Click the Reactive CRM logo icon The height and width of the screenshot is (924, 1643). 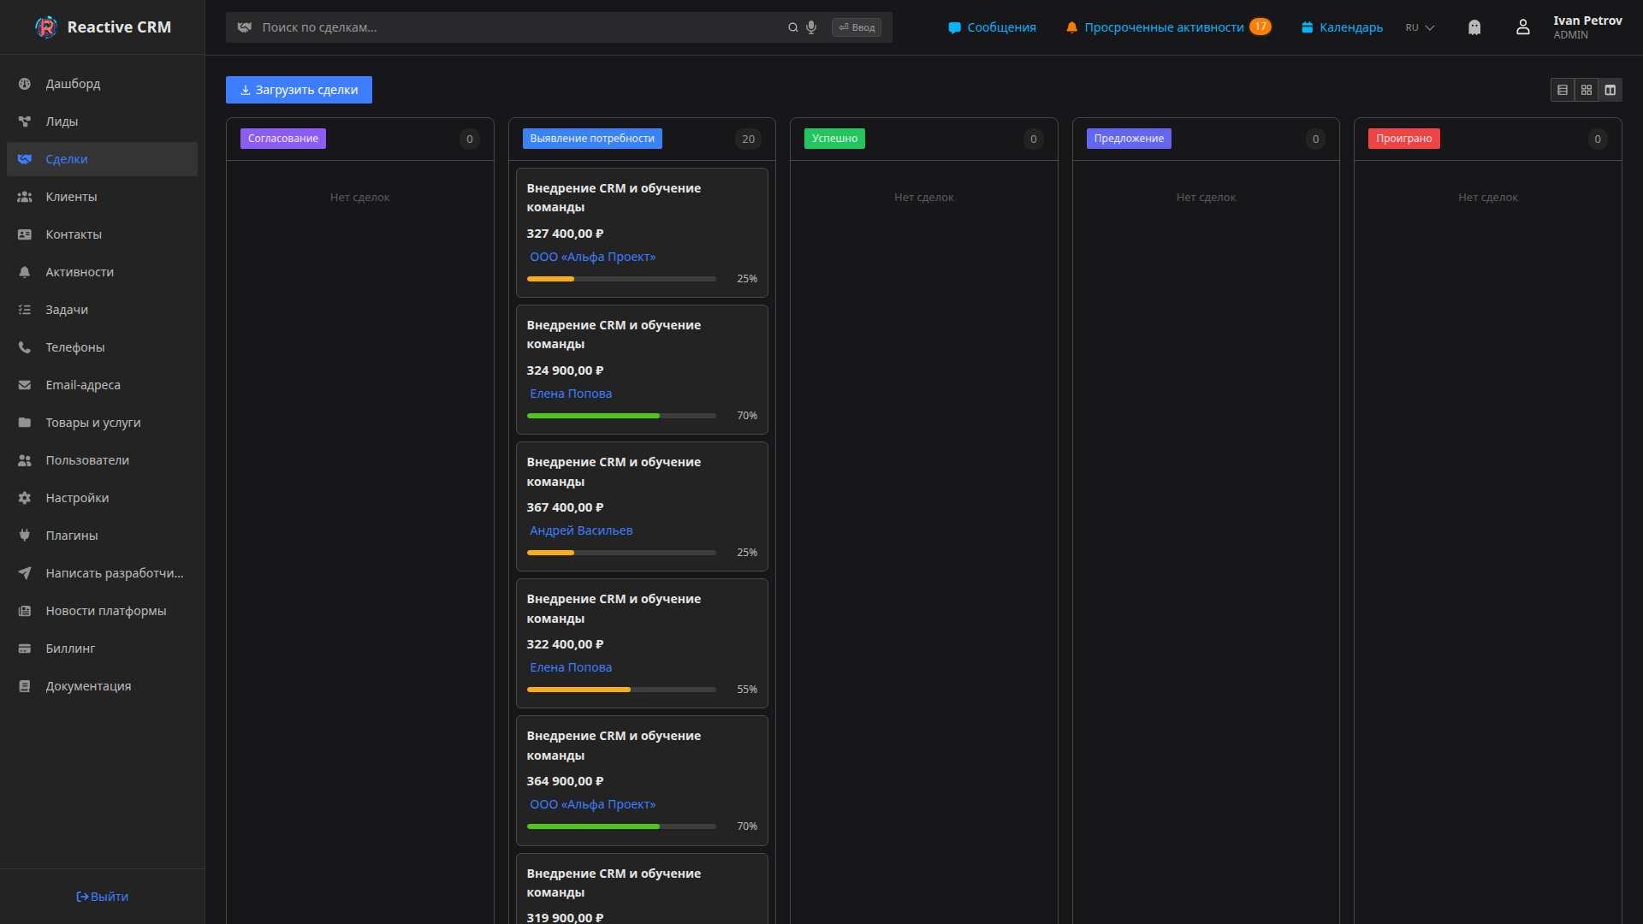pyautogui.click(x=46, y=27)
